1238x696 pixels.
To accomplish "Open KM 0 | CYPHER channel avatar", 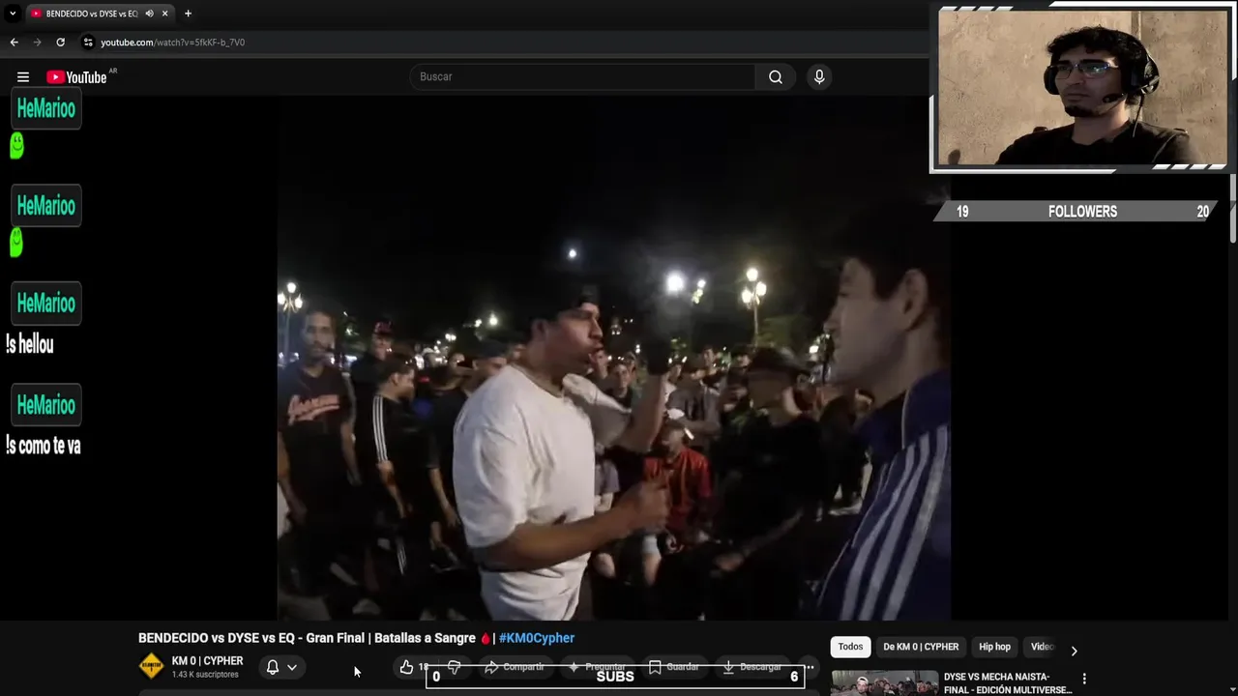I will pyautogui.click(x=152, y=666).
